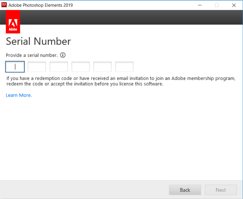Click the sixth serial number field
This screenshot has width=243, height=199.
point(124,67)
